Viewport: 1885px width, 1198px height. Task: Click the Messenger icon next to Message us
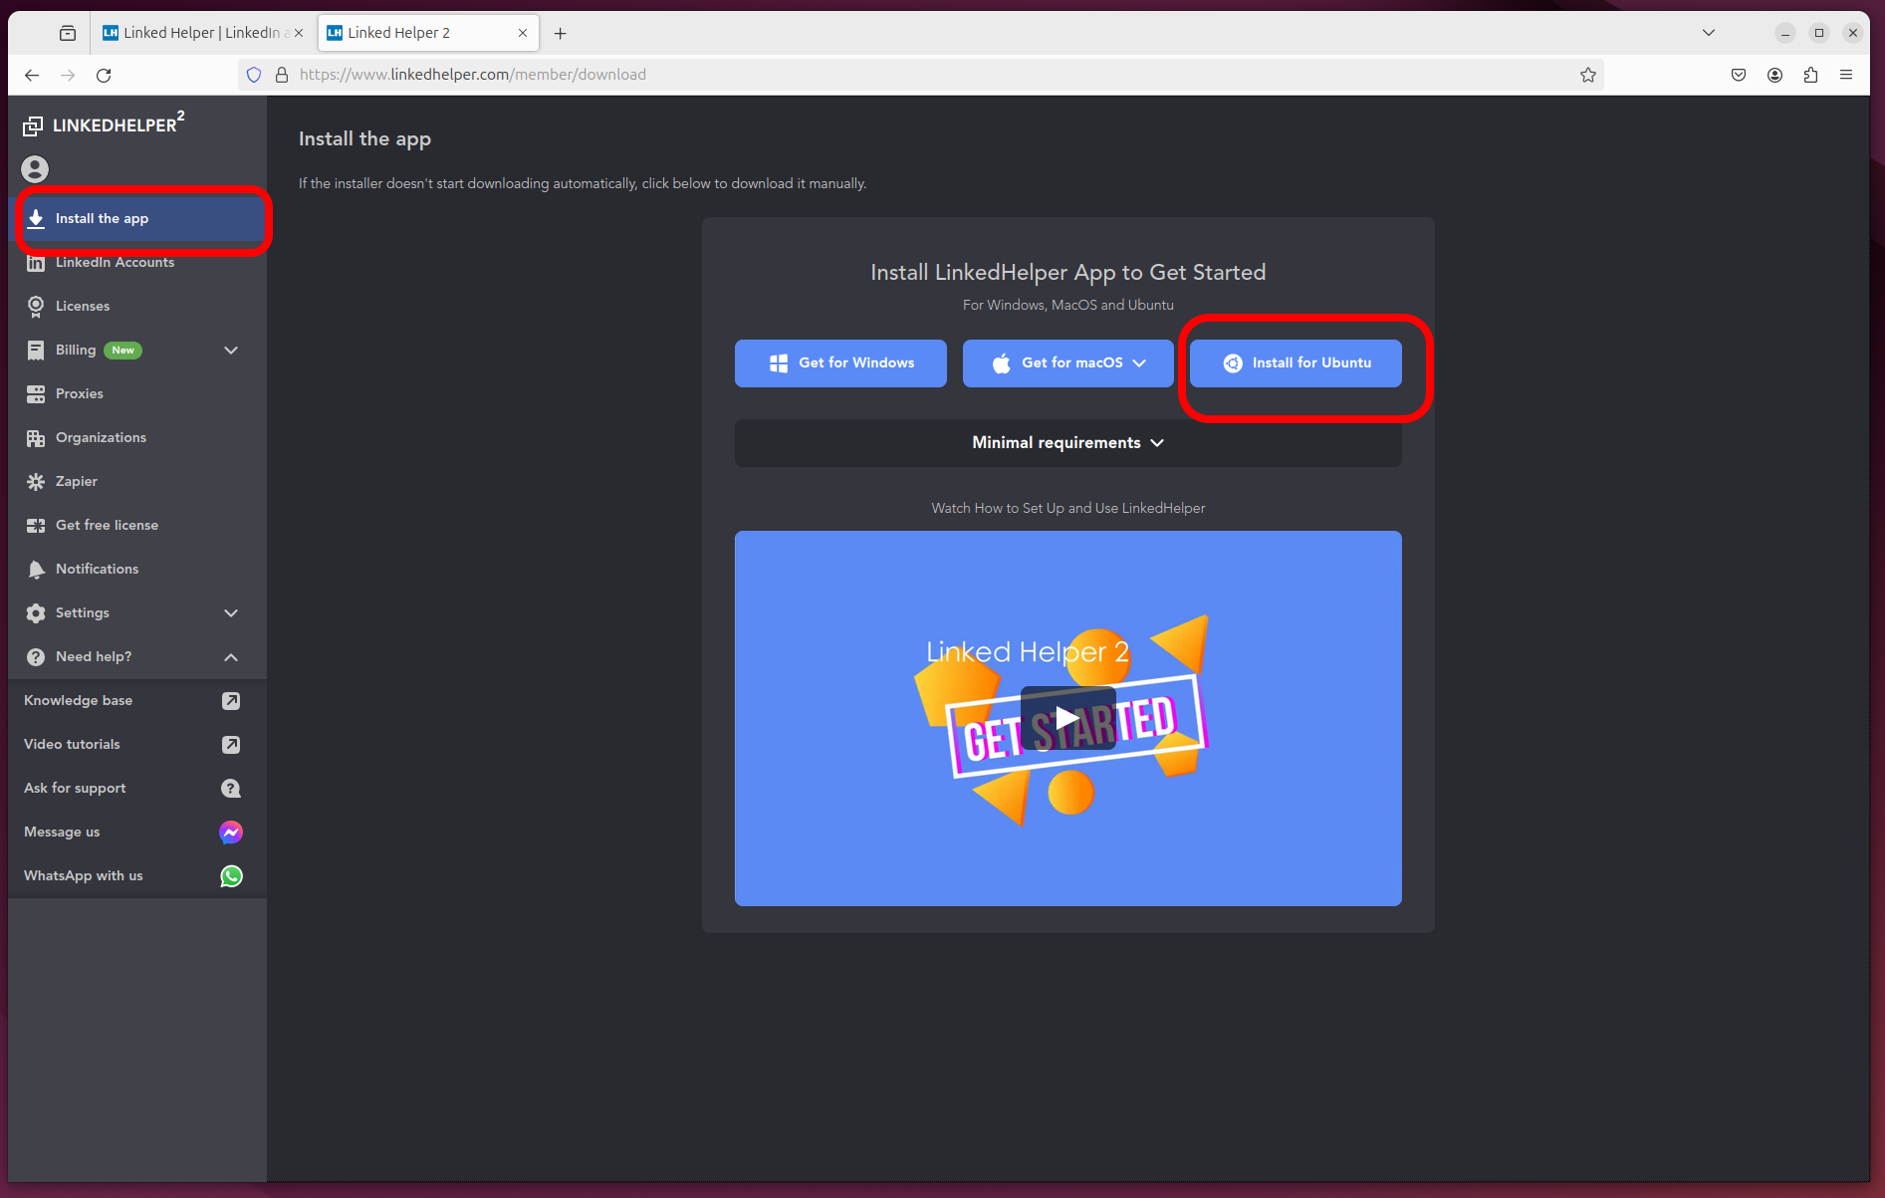(x=231, y=833)
